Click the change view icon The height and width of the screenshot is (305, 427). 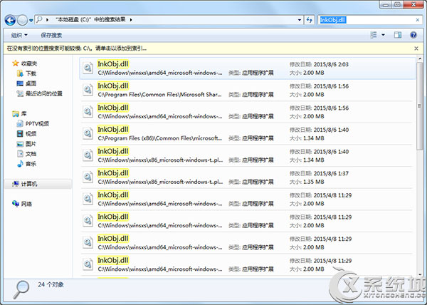coord(374,35)
